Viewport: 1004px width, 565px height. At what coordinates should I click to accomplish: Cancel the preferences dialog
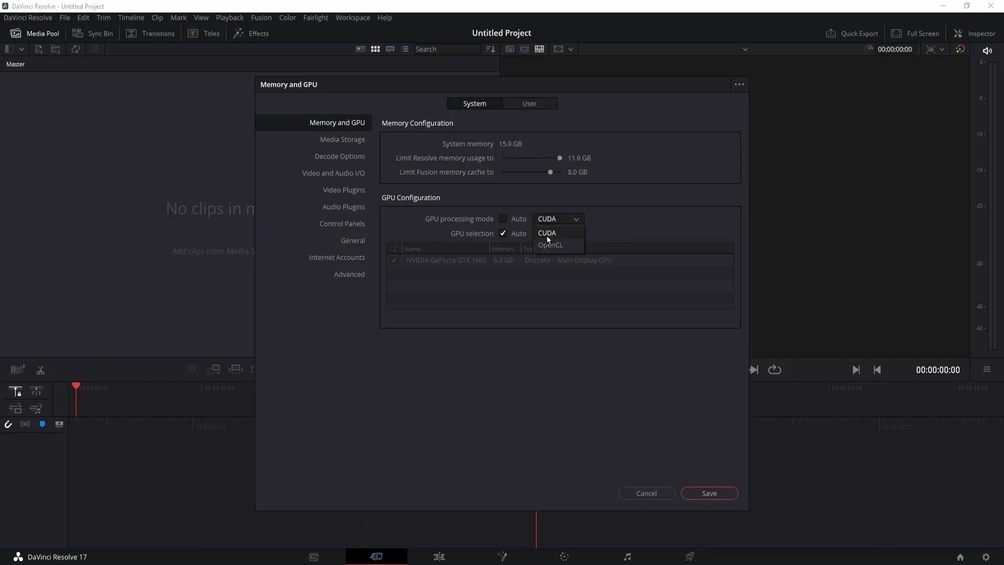pos(646,493)
